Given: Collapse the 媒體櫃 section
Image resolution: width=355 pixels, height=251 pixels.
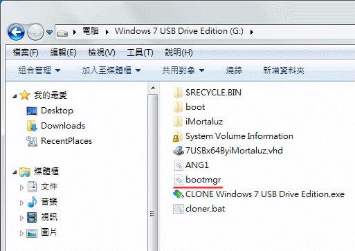Looking at the screenshot, I should click(x=15, y=172).
